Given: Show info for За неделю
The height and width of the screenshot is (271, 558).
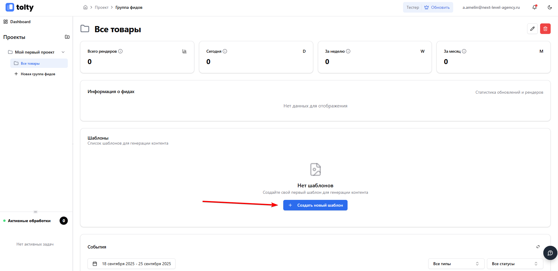Looking at the screenshot, I should coord(348,51).
